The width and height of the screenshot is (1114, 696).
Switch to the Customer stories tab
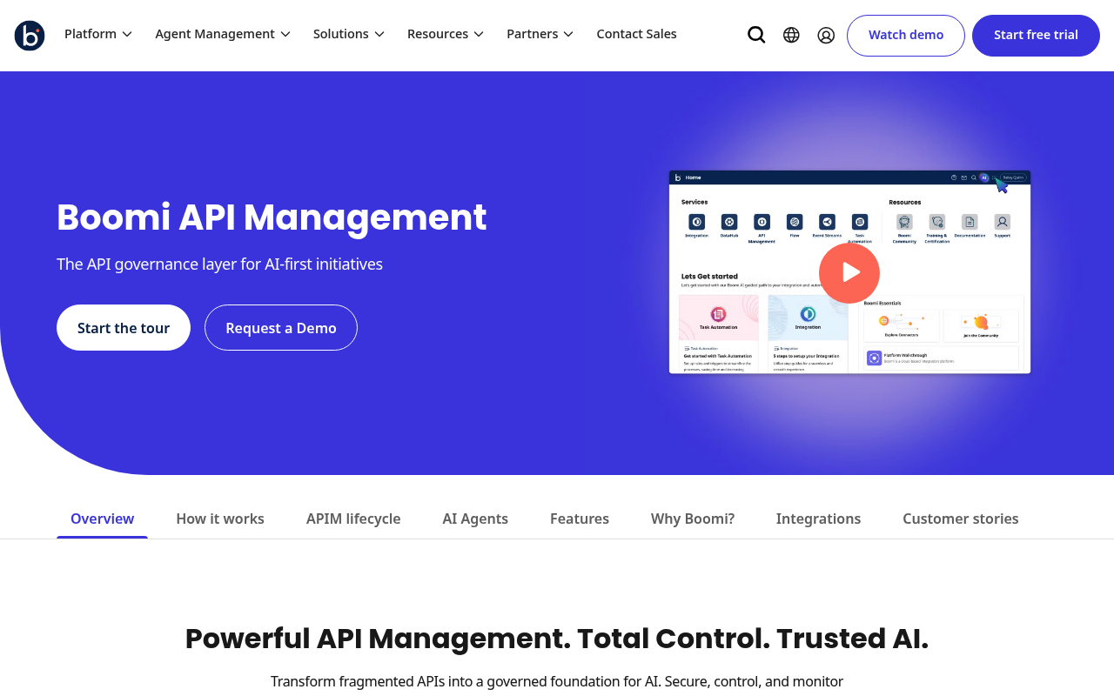click(x=961, y=519)
